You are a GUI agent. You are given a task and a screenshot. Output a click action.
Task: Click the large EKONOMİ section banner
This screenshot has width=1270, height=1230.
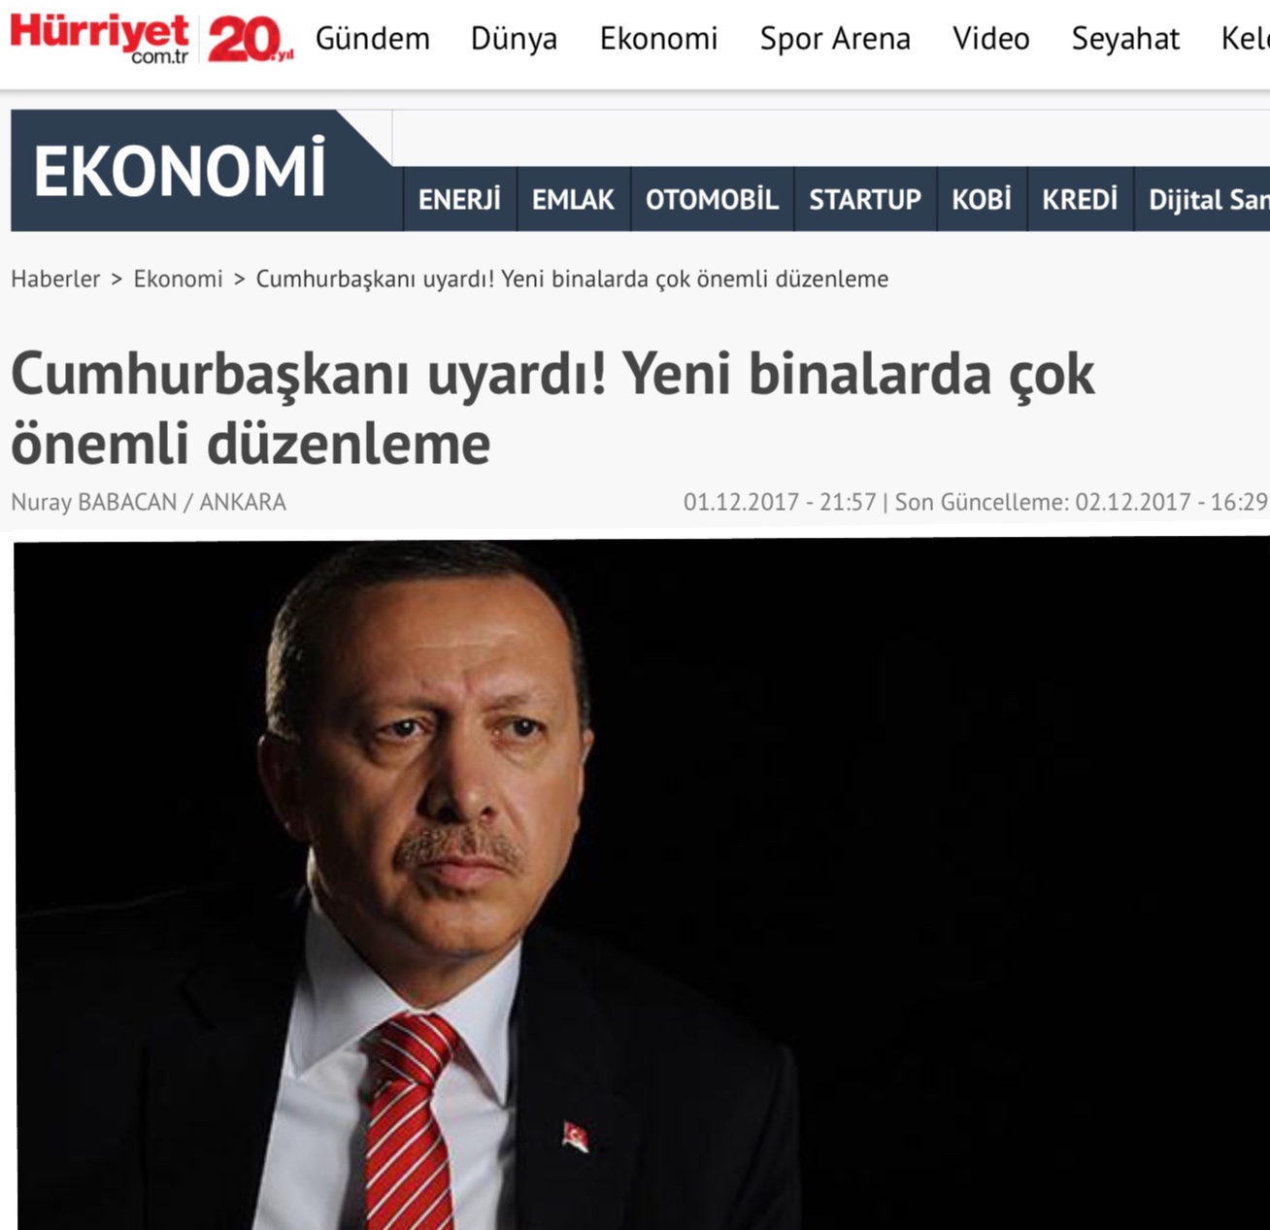(180, 171)
